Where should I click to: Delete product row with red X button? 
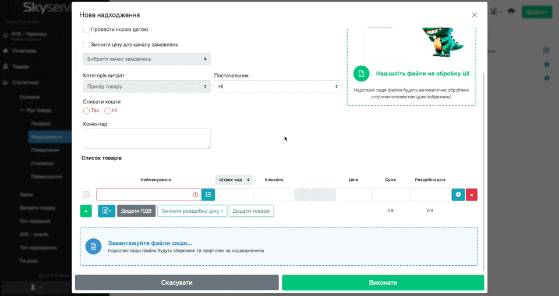click(471, 195)
